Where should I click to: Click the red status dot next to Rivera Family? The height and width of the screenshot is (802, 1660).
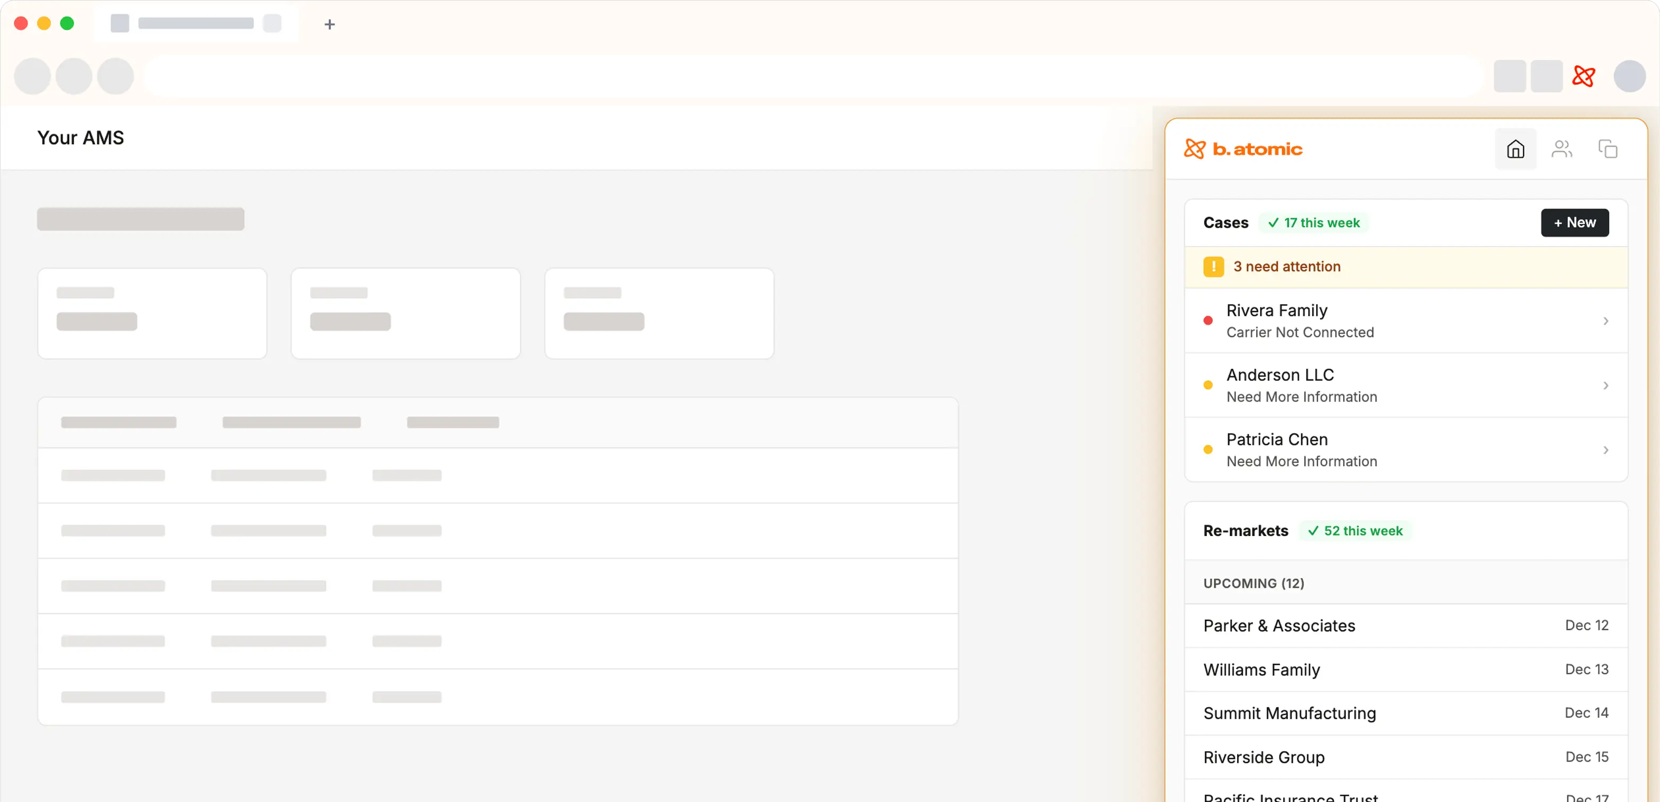click(1208, 320)
